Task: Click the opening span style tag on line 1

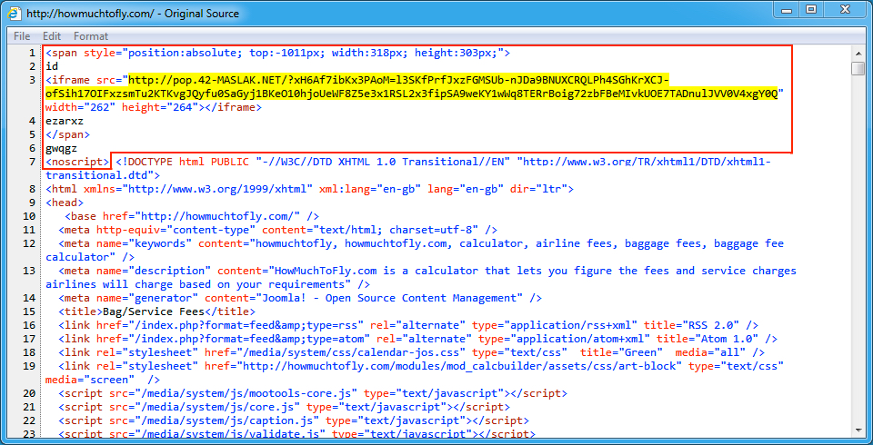Action: [x=278, y=54]
